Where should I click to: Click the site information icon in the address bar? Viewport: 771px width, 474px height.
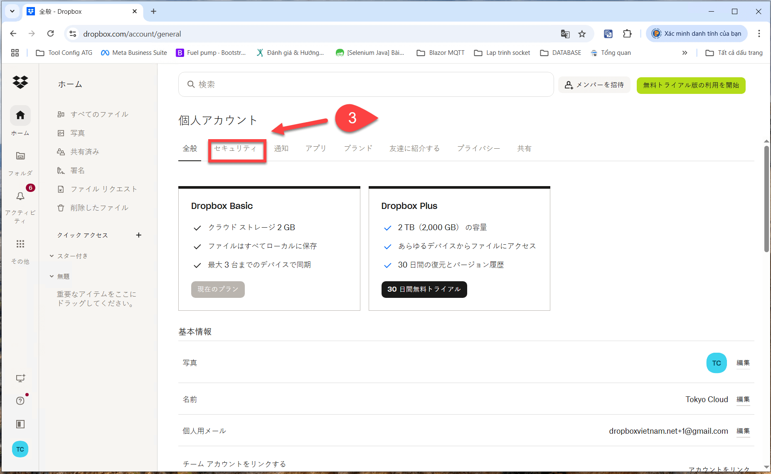point(73,34)
